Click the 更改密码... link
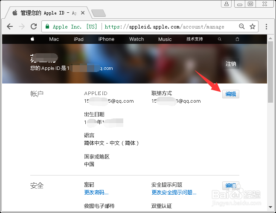 (96, 193)
